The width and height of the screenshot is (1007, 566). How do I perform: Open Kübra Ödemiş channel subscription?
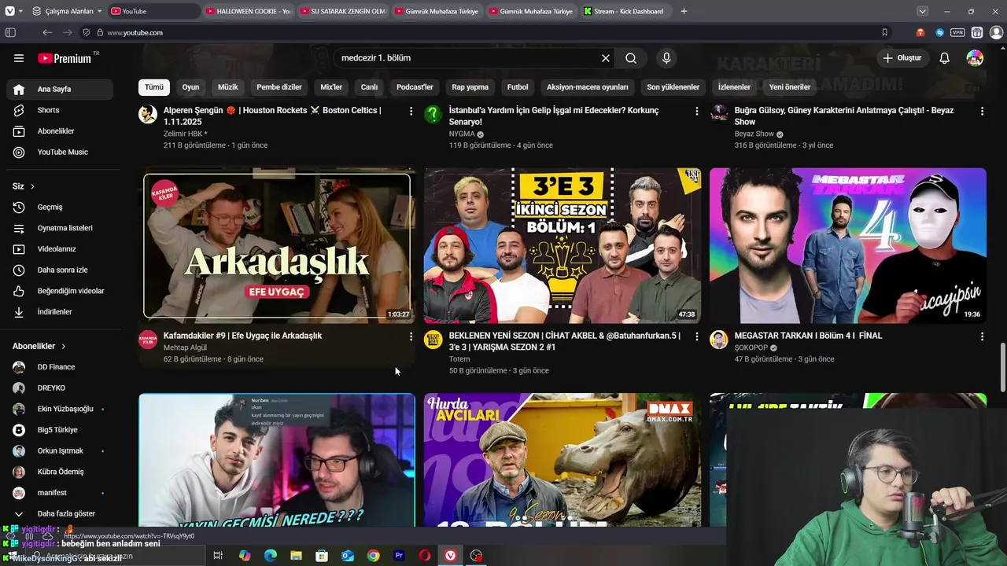click(60, 472)
